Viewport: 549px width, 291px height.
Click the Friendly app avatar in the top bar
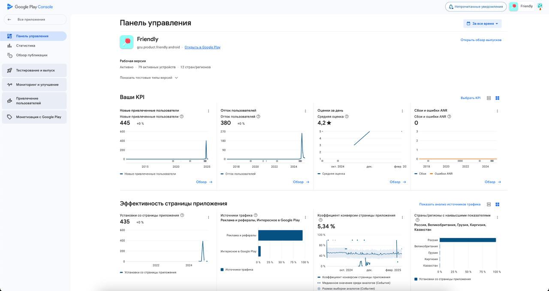click(513, 6)
